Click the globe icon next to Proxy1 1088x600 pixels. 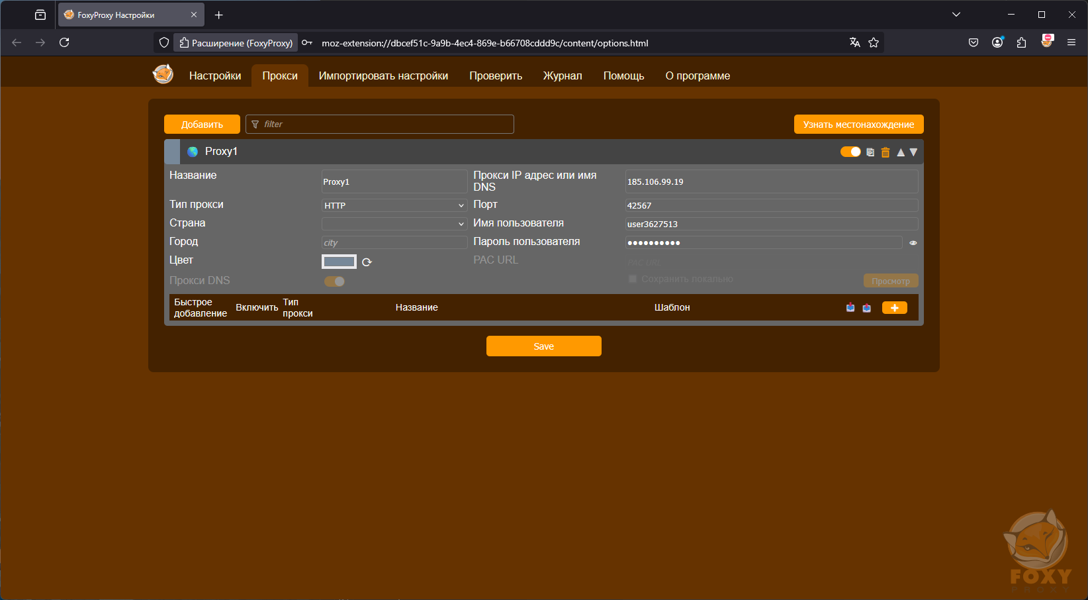pos(193,152)
